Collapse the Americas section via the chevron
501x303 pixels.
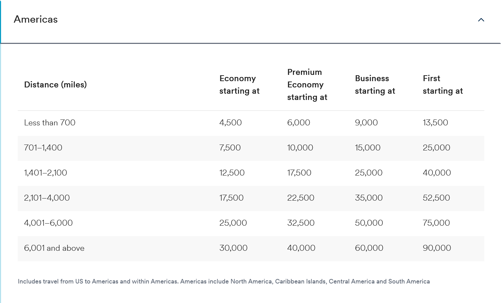481,20
